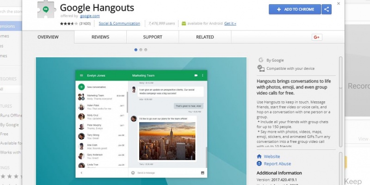Click the Google+ share button
Screen dimensions: 370x185
317,37
